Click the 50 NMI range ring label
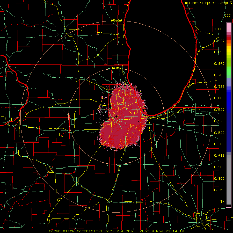 click(116, 68)
